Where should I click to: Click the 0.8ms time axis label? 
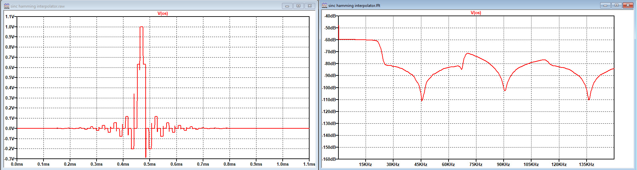(x=230, y=164)
